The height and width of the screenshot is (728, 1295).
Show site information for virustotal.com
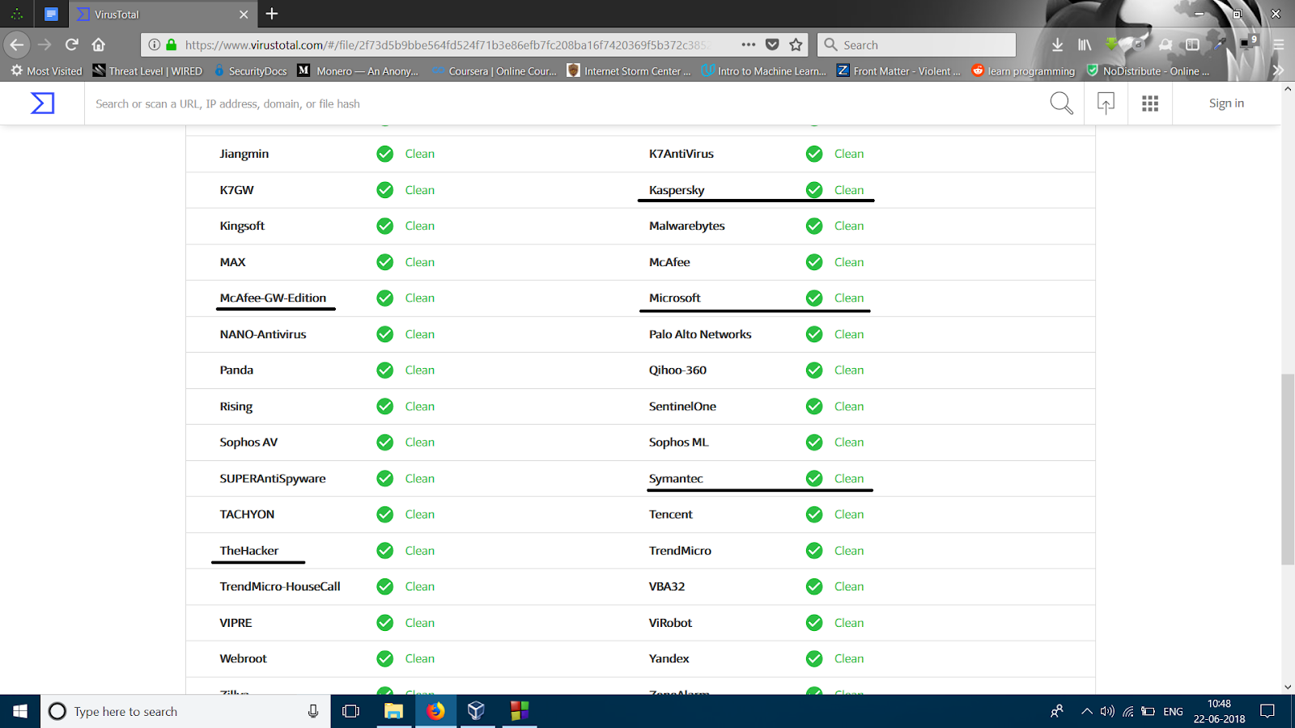coord(154,44)
